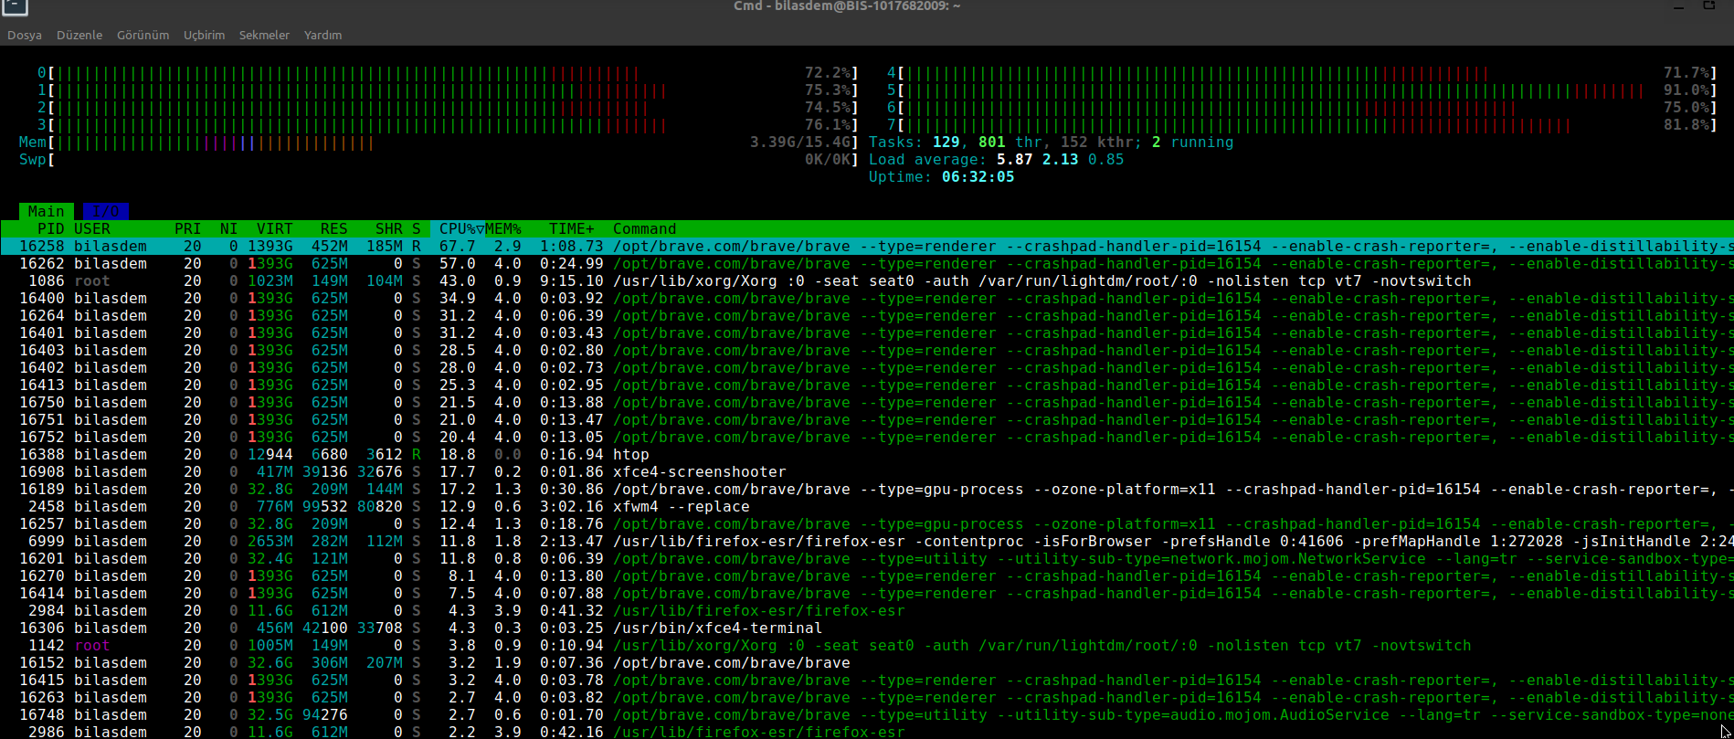Select the xfce4-screenshooter process row
1734x739 pixels.
[x=699, y=471]
